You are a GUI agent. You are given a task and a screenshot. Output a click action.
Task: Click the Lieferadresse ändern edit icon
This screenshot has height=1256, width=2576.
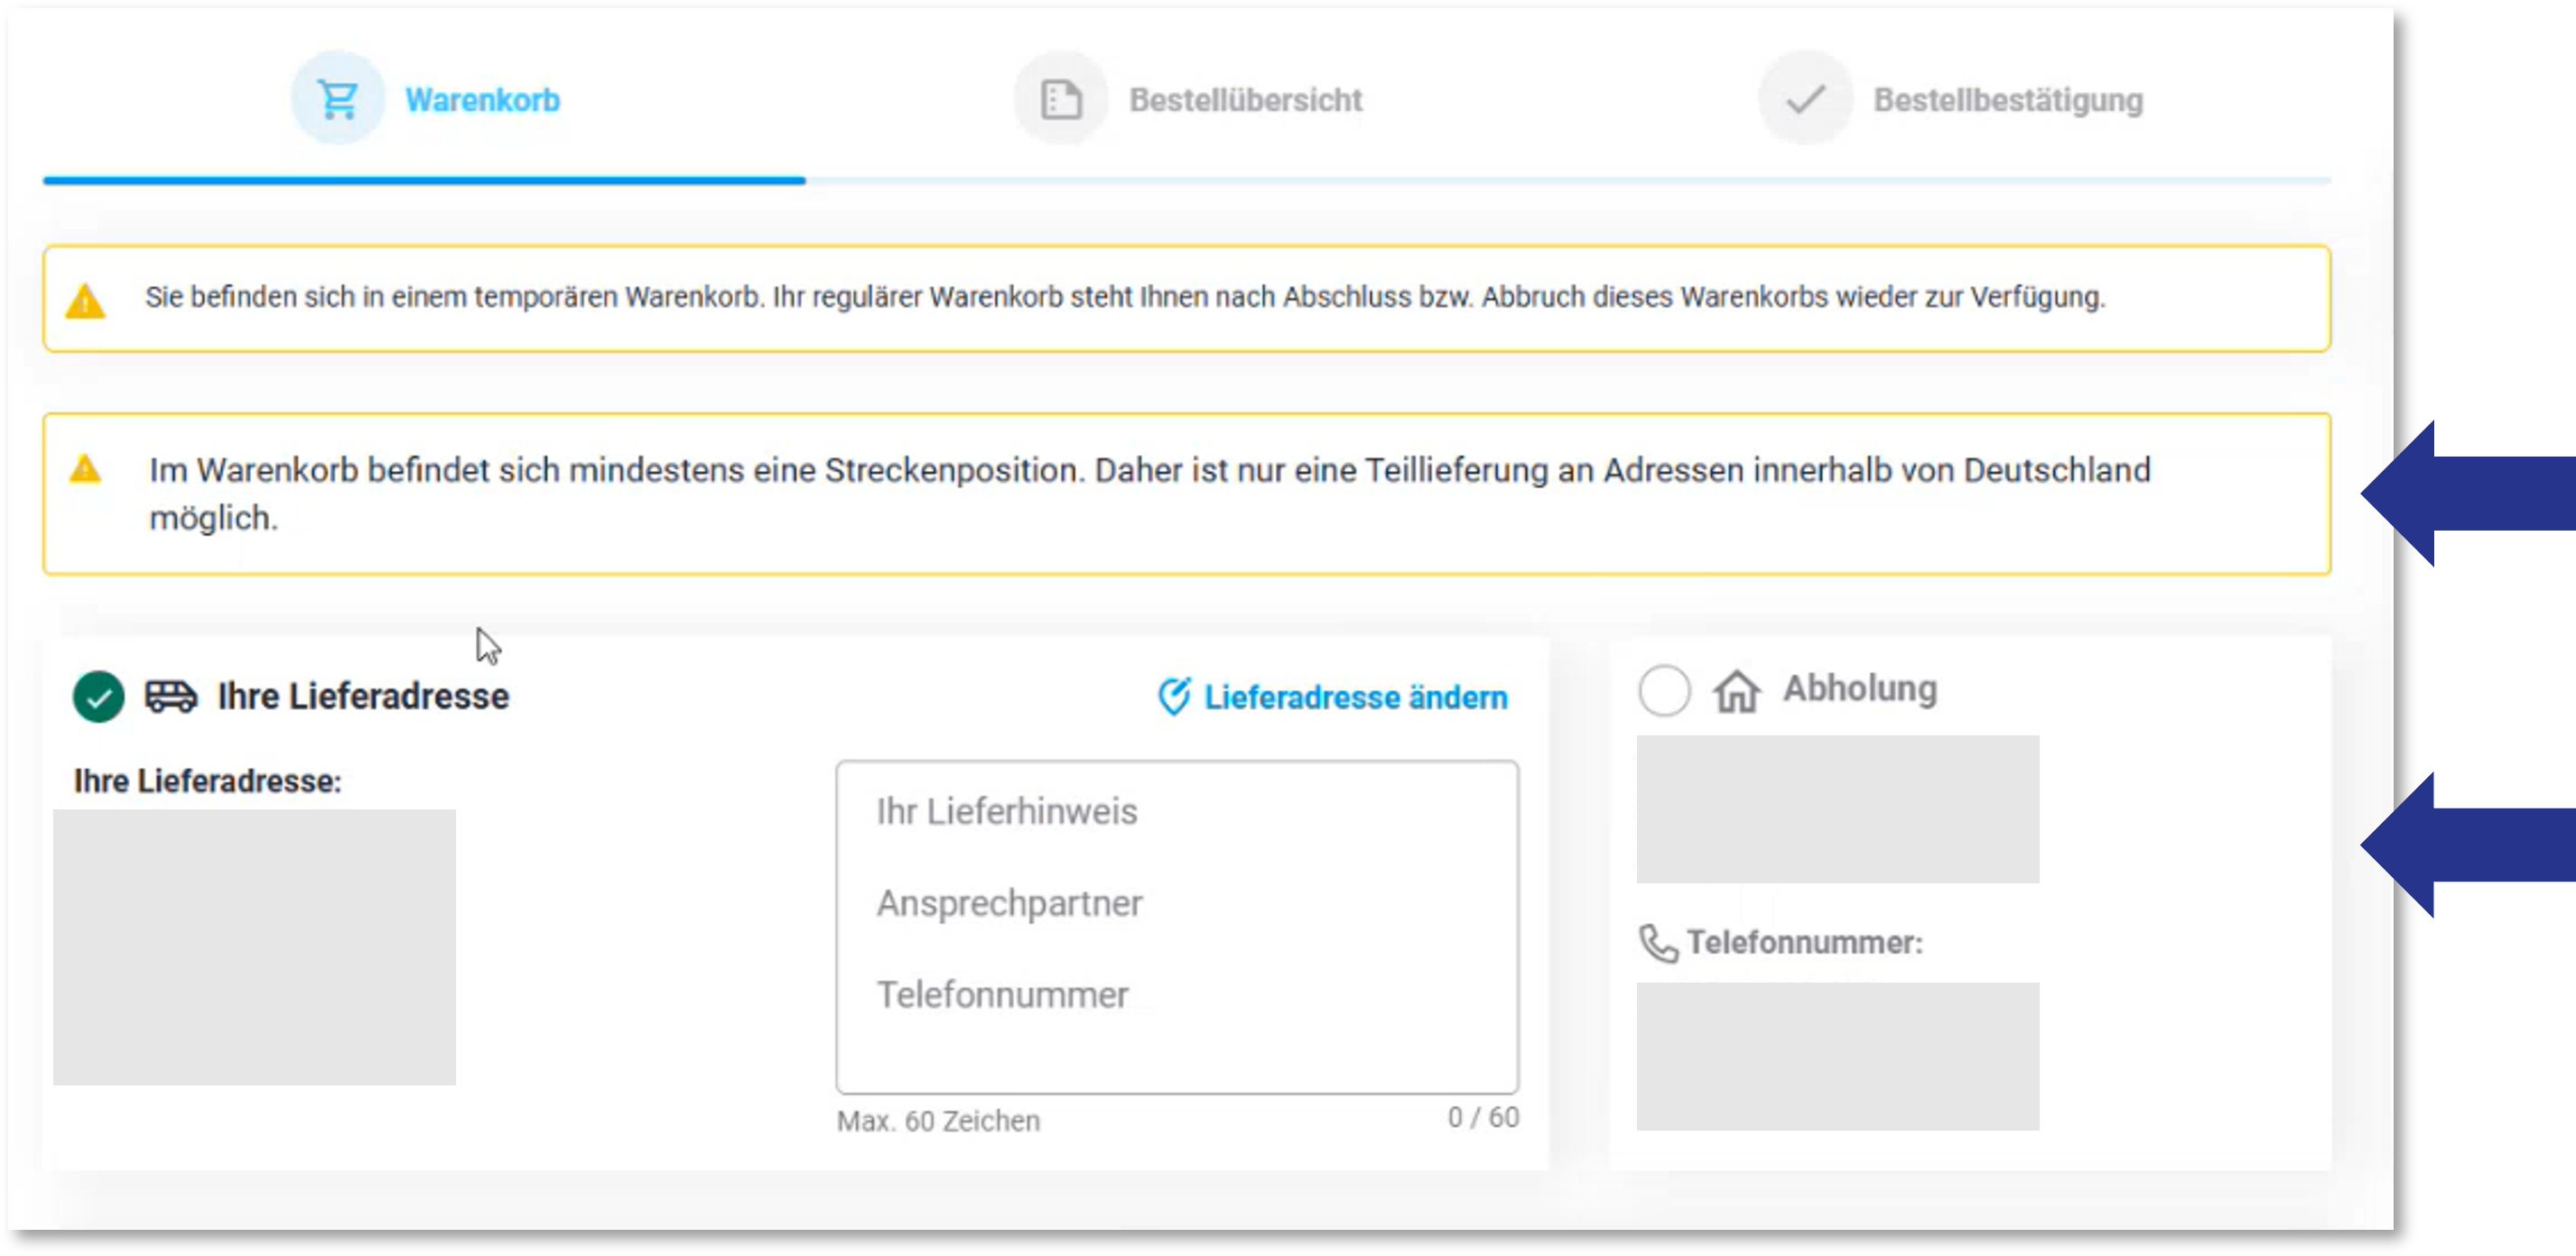pyautogui.click(x=1174, y=697)
